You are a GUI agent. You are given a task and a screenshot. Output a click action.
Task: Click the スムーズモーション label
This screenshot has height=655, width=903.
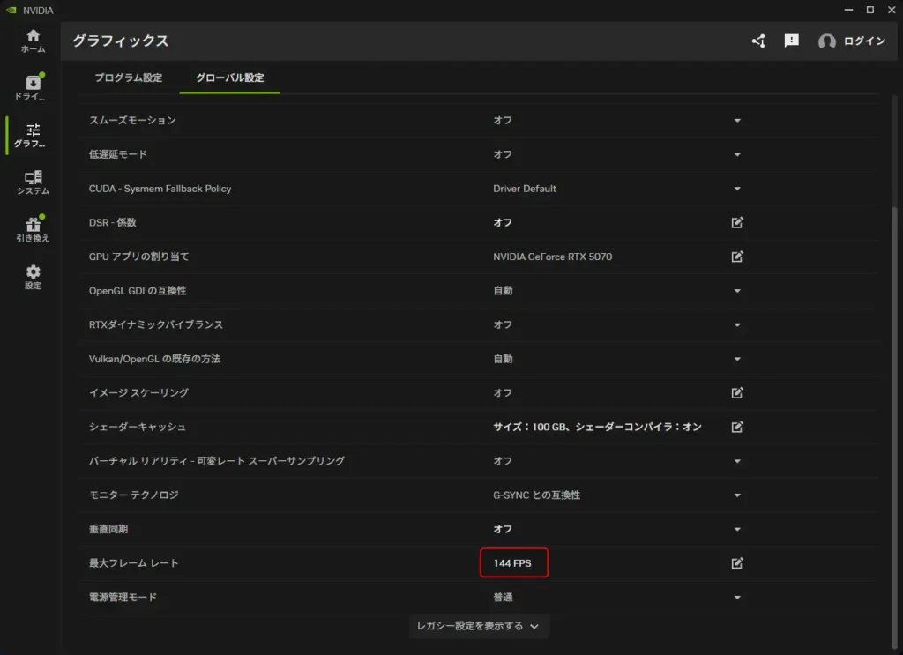click(132, 120)
